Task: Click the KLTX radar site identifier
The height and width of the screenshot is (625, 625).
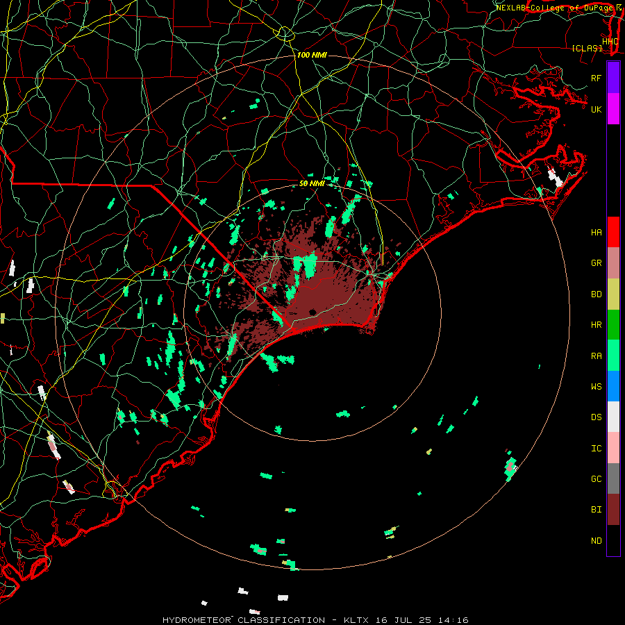Action: pos(356,620)
